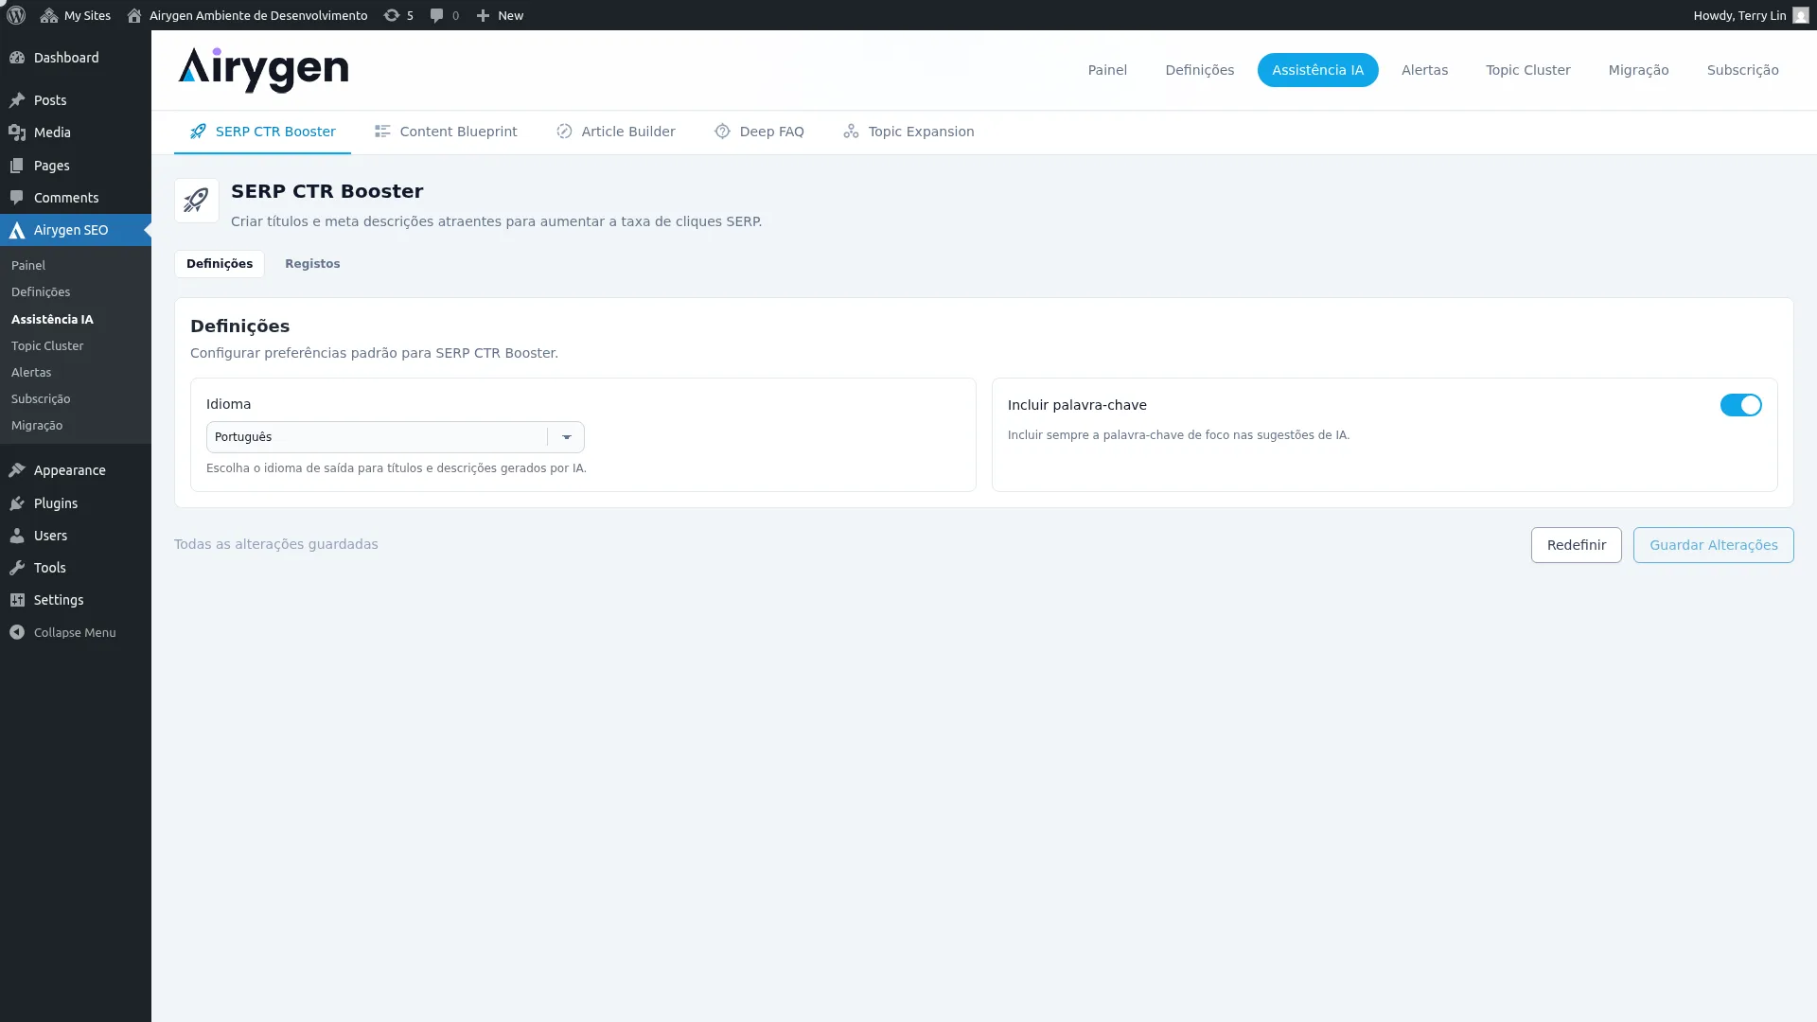1817x1022 pixels.
Task: Switch to the Article Builder tab
Action: (615, 132)
